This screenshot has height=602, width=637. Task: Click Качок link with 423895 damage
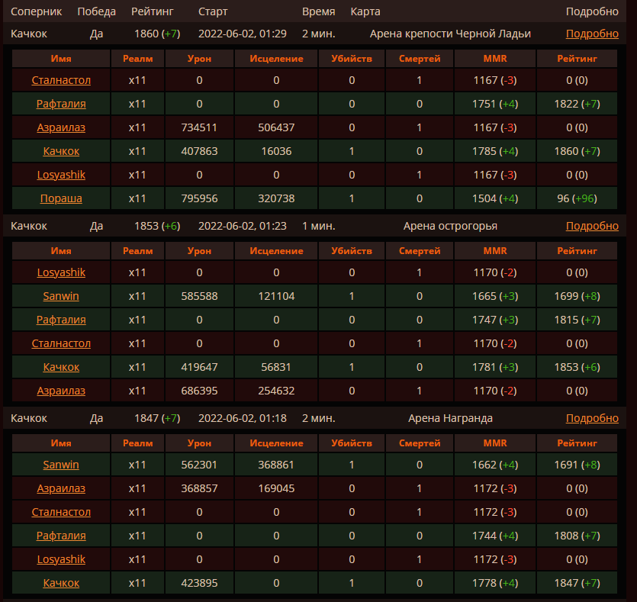[61, 583]
